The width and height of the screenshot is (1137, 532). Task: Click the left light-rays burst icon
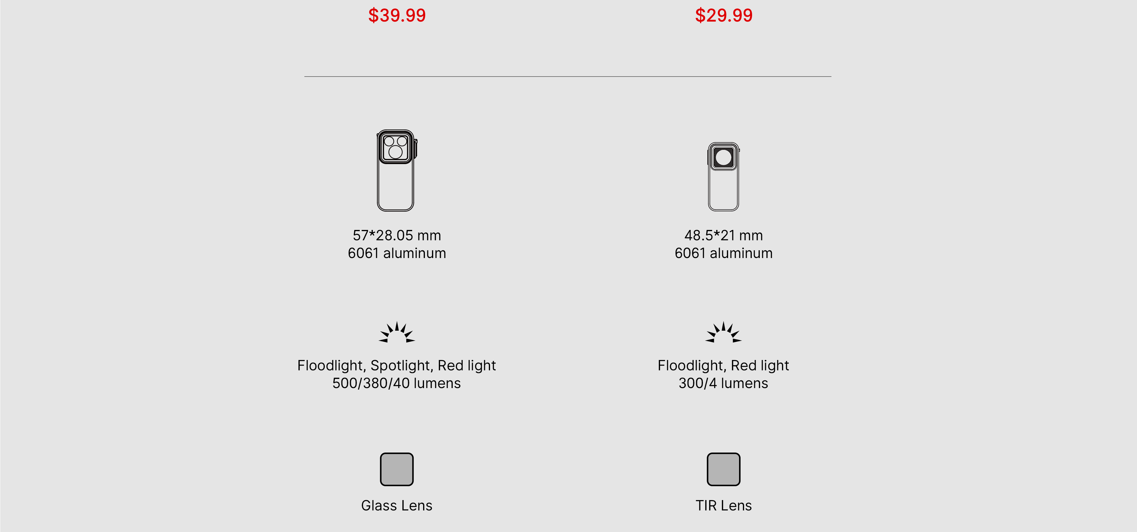pyautogui.click(x=397, y=332)
